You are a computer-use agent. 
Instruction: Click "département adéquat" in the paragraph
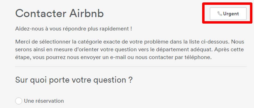click(192, 50)
